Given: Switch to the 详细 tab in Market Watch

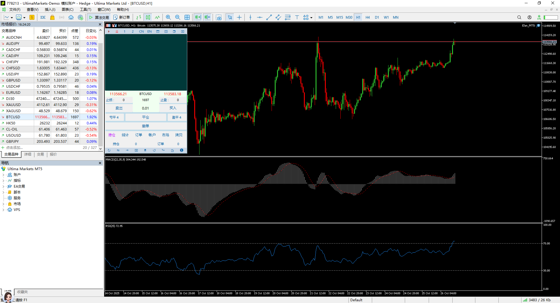Looking at the screenshot, I should [28, 154].
